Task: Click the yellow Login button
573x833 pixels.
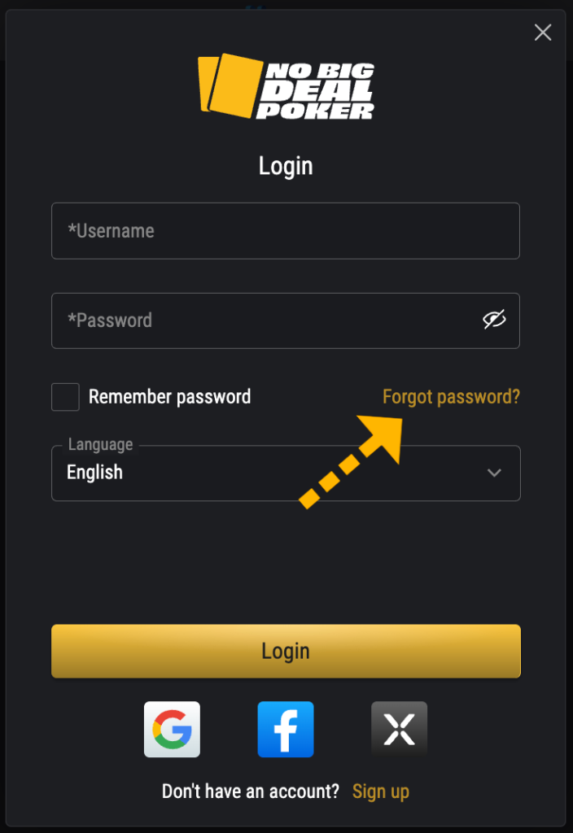Action: tap(286, 651)
